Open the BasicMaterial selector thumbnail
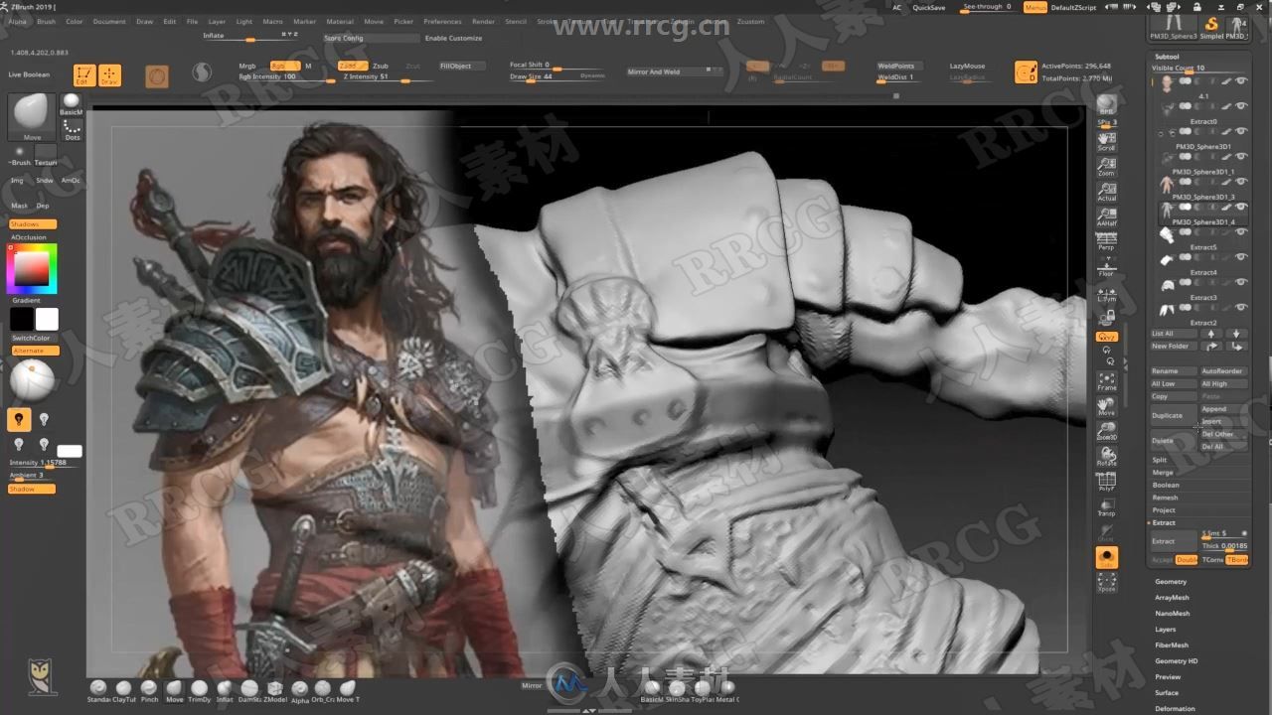This screenshot has height=715, width=1272. tap(72, 105)
